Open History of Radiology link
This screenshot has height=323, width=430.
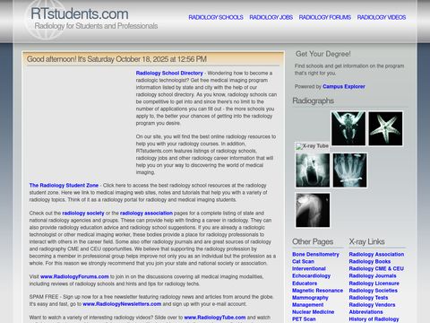point(374,319)
